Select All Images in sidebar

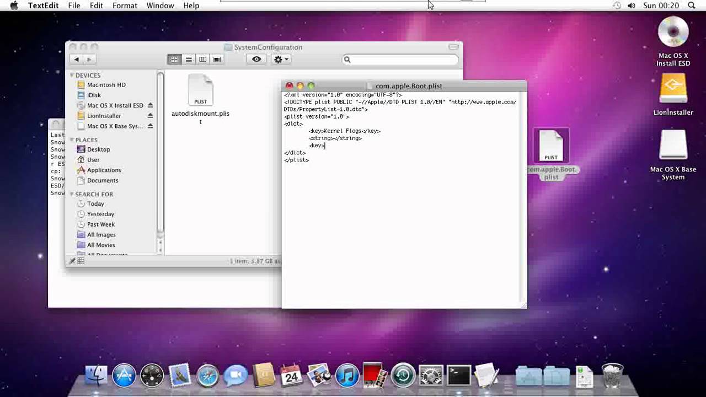point(101,235)
